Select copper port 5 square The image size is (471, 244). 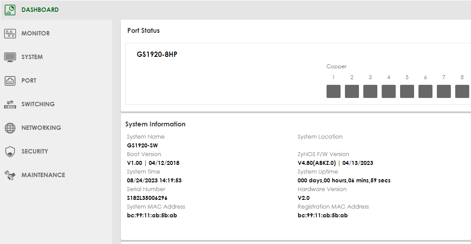pos(407,91)
